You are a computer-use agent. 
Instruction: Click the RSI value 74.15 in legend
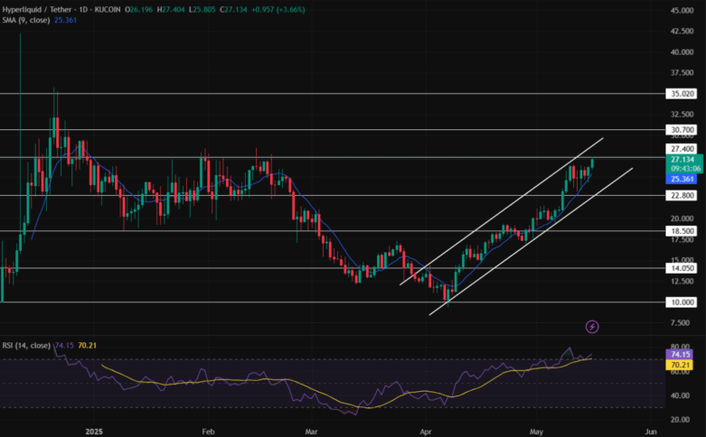click(64, 345)
